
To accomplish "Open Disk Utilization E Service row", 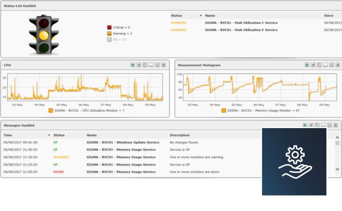I will click(x=255, y=30).
